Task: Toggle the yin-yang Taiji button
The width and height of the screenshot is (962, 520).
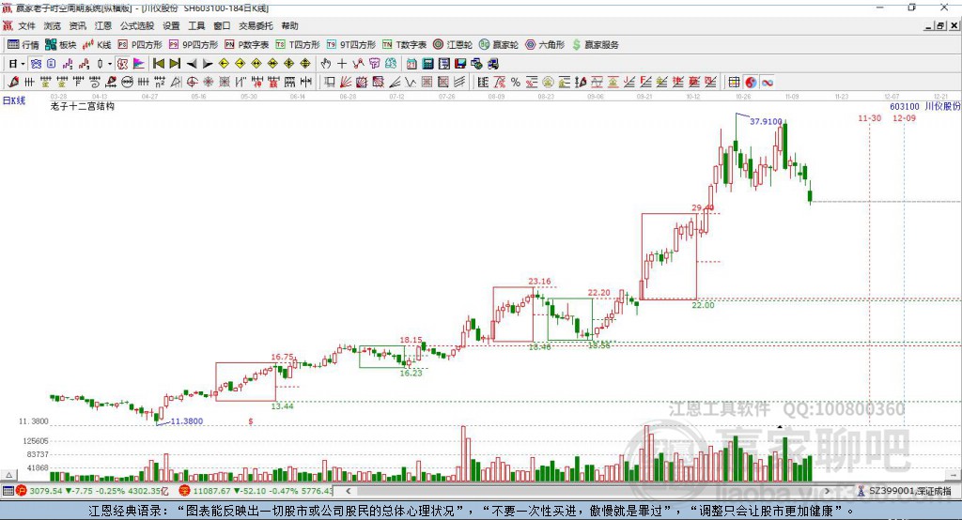Action: click(751, 83)
